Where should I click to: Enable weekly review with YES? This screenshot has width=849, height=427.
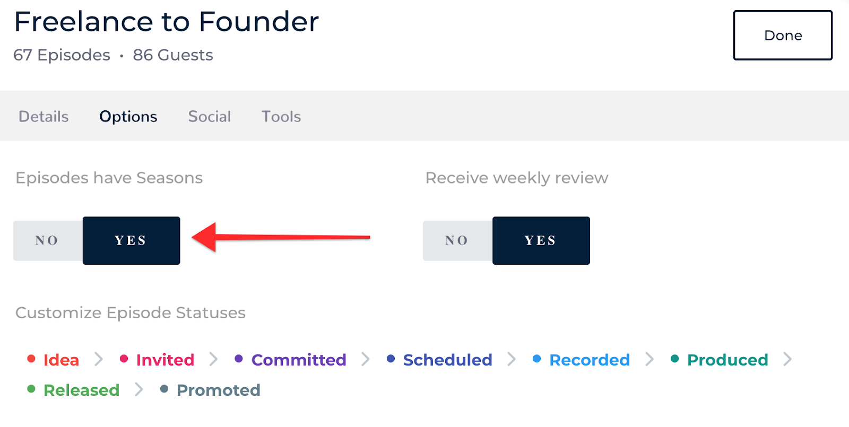tap(541, 241)
